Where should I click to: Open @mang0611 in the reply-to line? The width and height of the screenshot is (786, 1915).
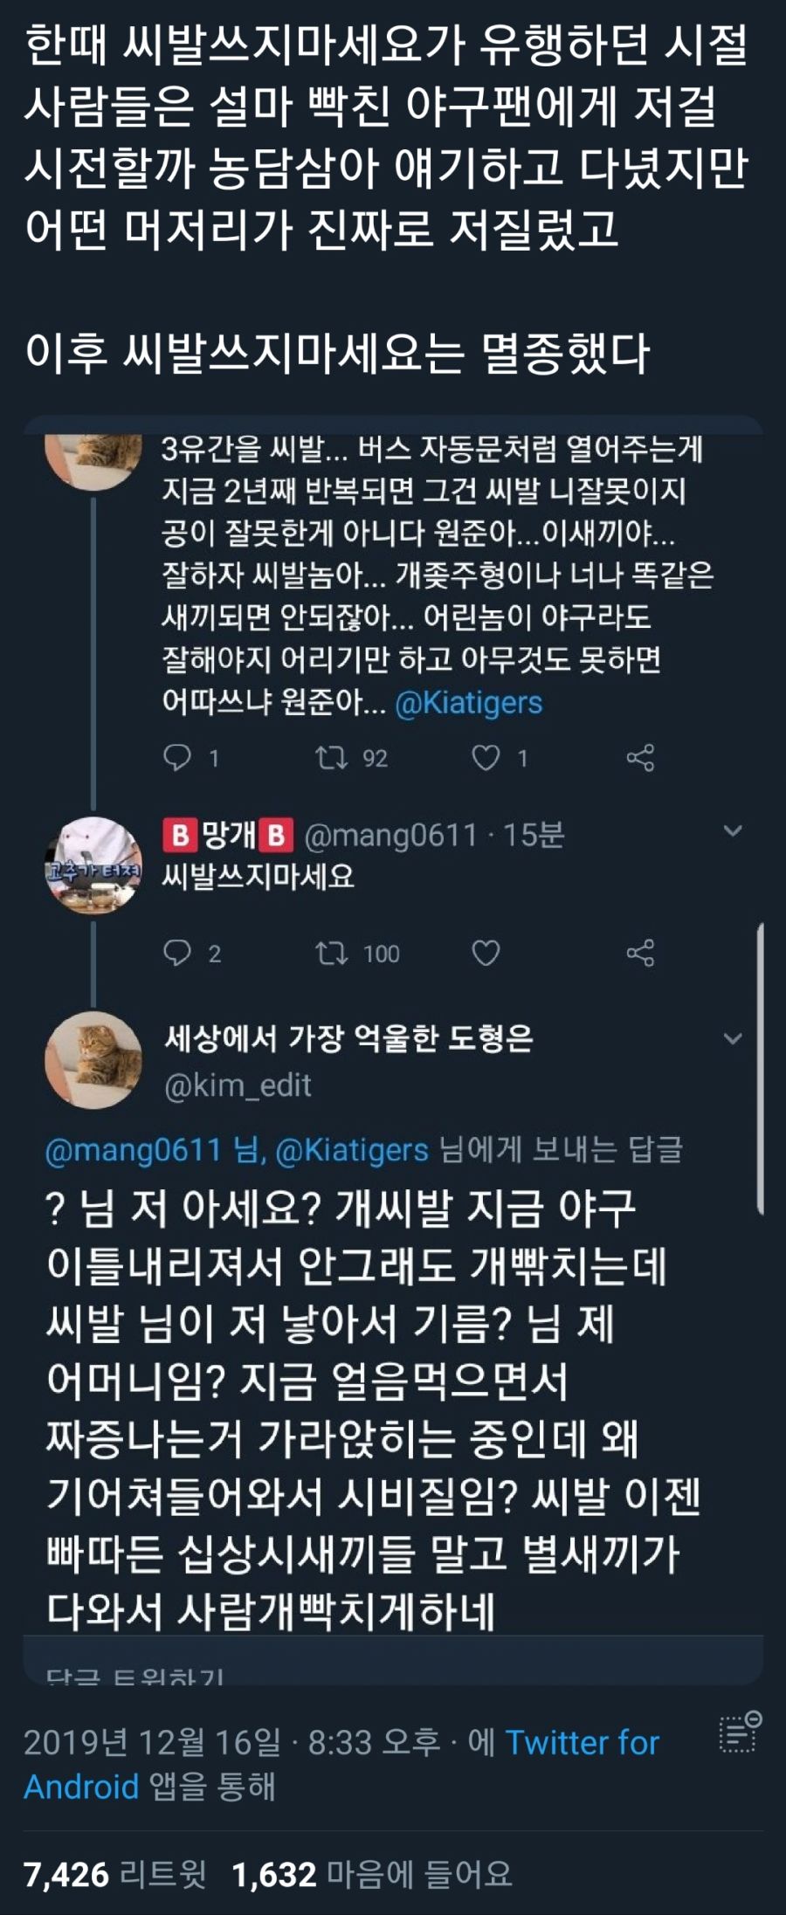point(133,1149)
